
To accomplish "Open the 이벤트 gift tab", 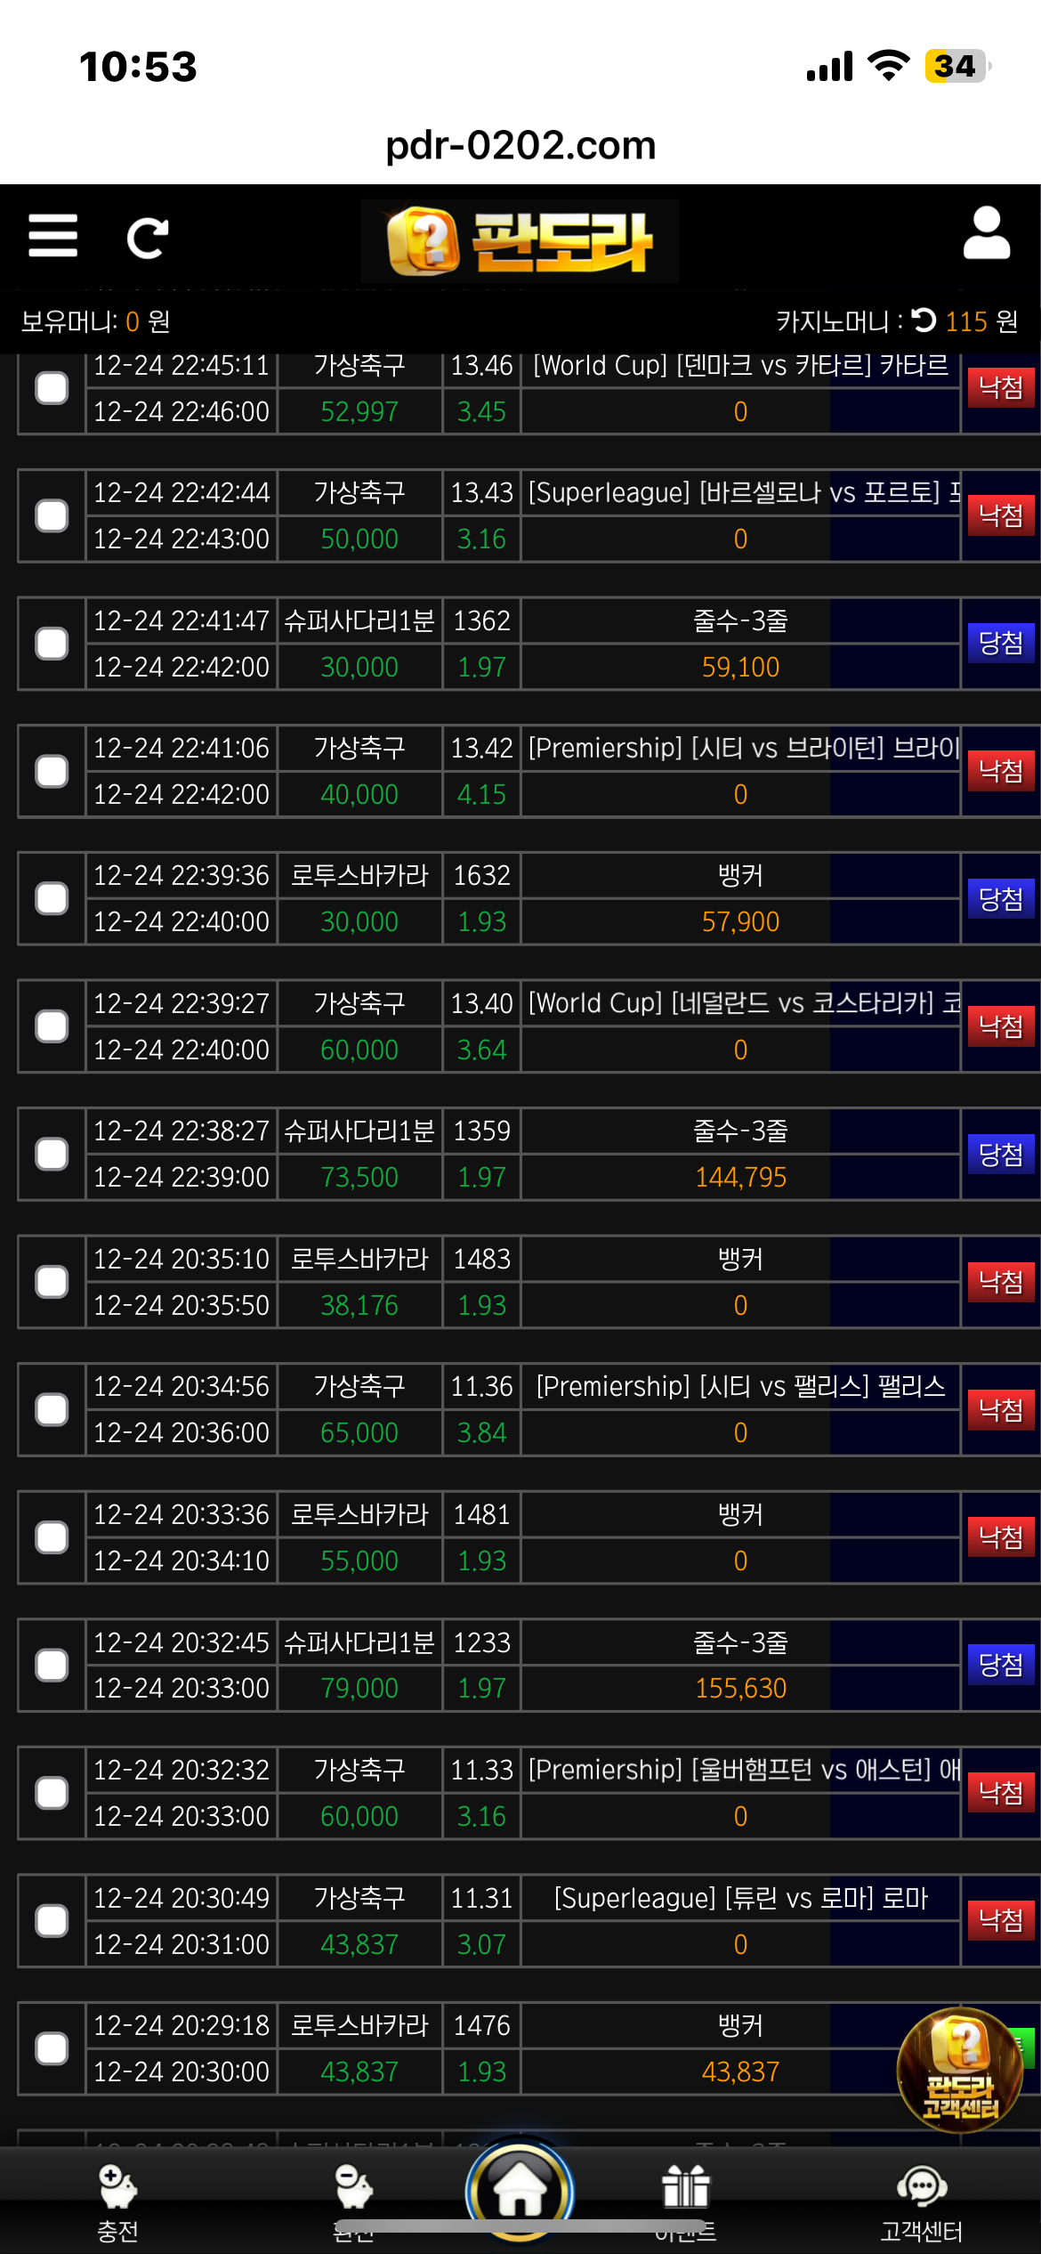I will coord(685,2201).
